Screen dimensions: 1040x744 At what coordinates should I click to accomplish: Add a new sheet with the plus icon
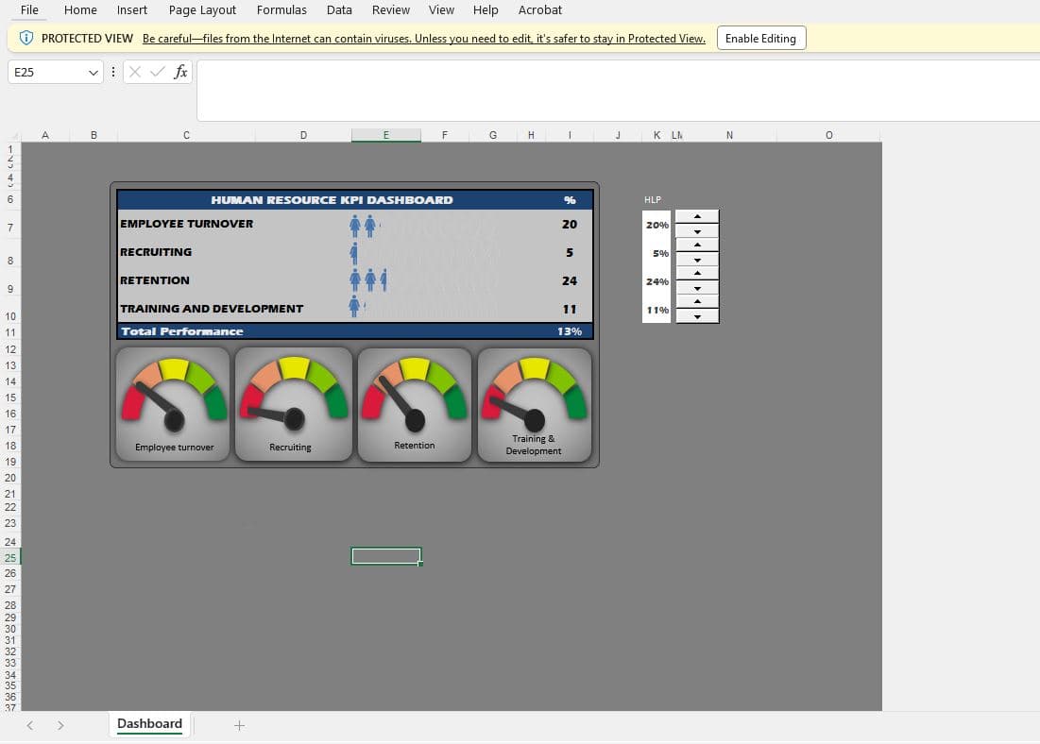pyautogui.click(x=239, y=725)
